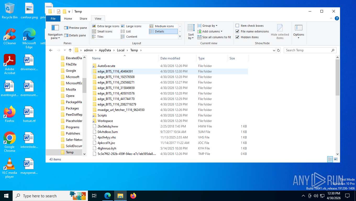Viewport: 356px width, 201px height.
Task: Switch to Tiles layout
Action: [x=98, y=37]
